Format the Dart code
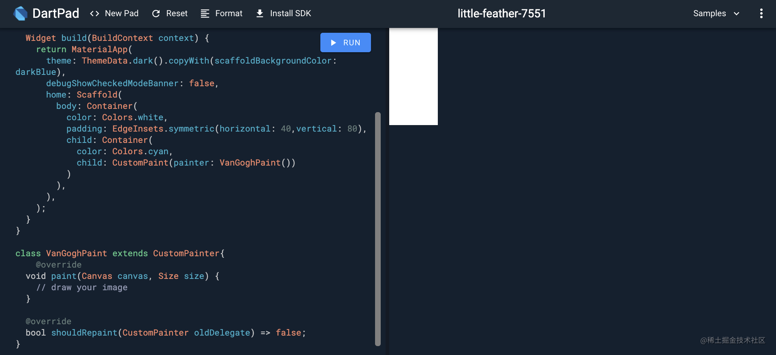Image resolution: width=776 pixels, height=355 pixels. (x=222, y=13)
